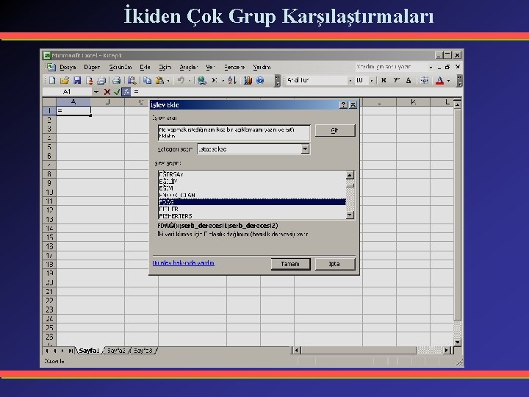Toggle Italic formatting
529x397 pixels.
397,80
